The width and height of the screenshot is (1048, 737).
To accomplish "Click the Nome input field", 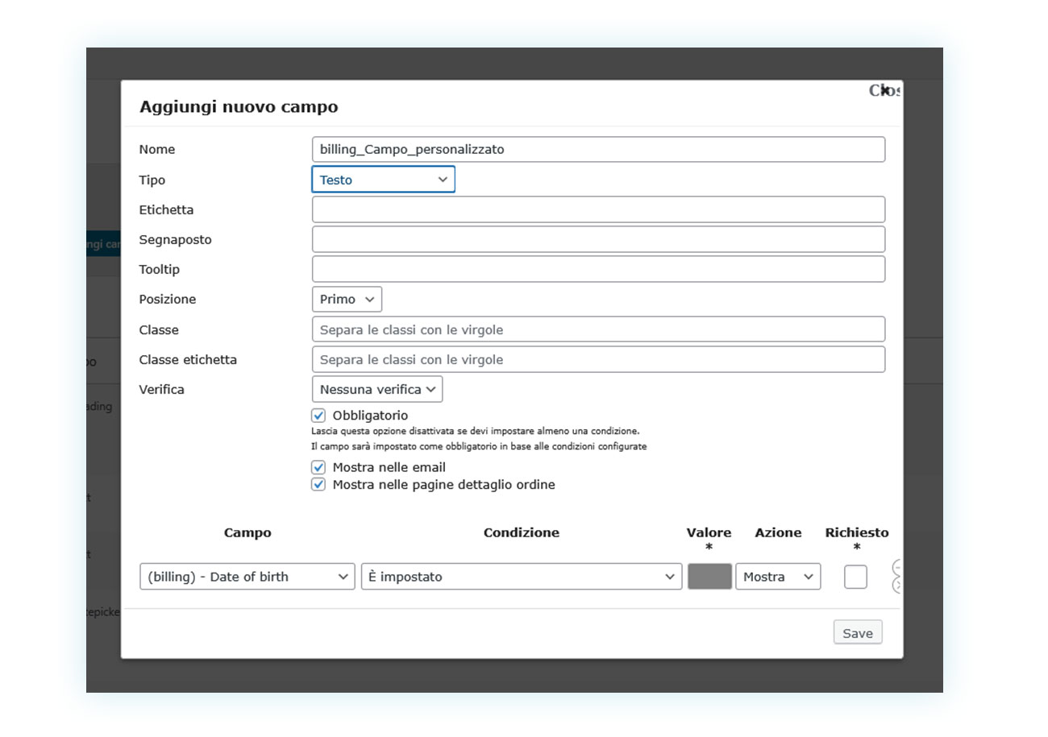I will 597,149.
